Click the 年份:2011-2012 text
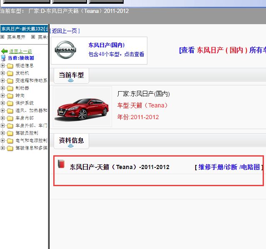 [x=138, y=117]
